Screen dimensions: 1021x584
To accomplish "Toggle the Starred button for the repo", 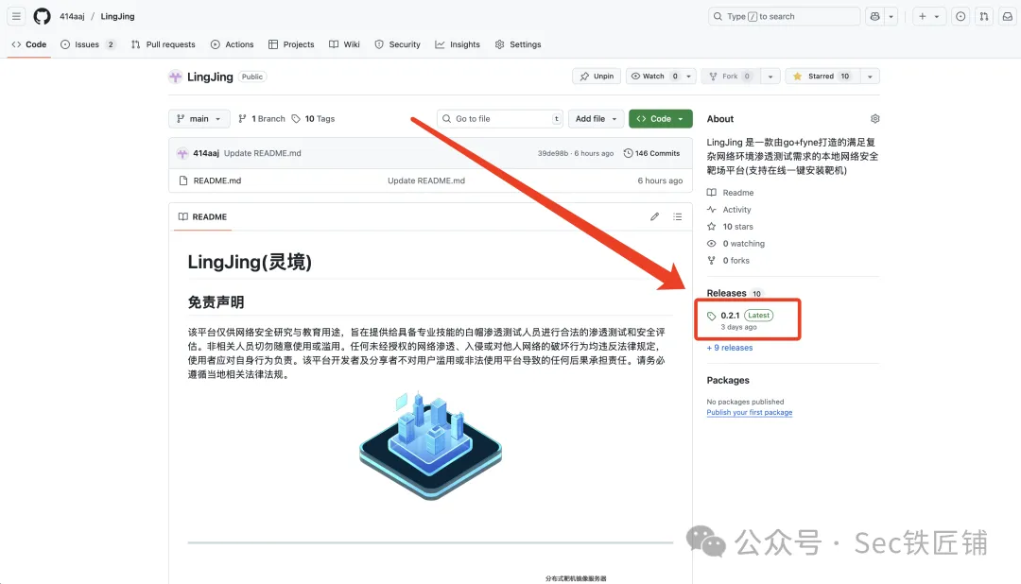I will click(822, 77).
